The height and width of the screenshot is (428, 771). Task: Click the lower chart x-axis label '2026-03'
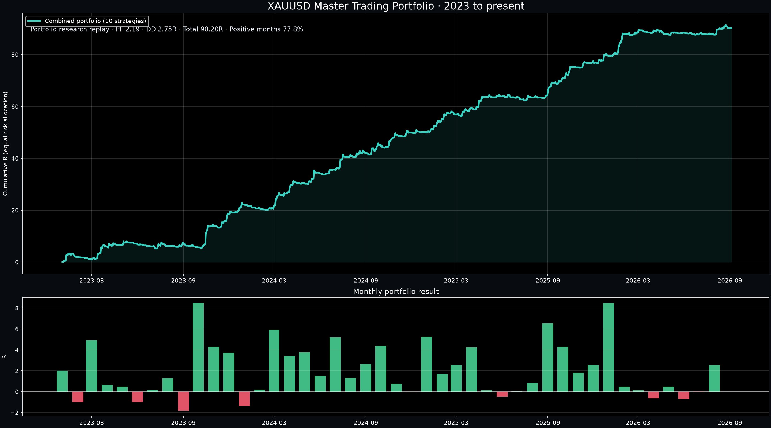click(x=638, y=423)
